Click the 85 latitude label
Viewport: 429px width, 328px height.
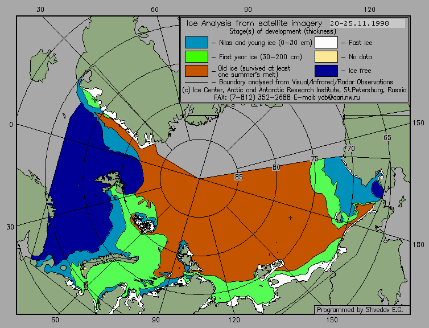pyautogui.click(x=238, y=177)
